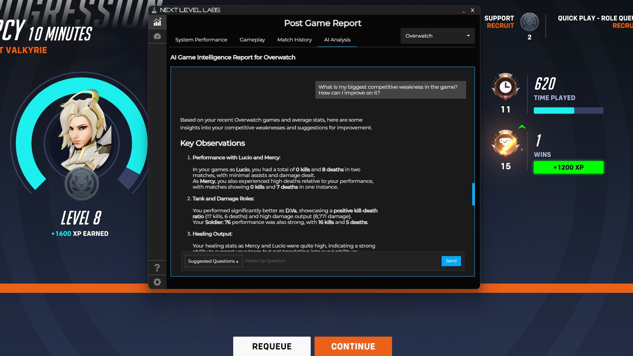The image size is (633, 356).
Task: Click 'Healing Output' list item
Action: click(212, 234)
